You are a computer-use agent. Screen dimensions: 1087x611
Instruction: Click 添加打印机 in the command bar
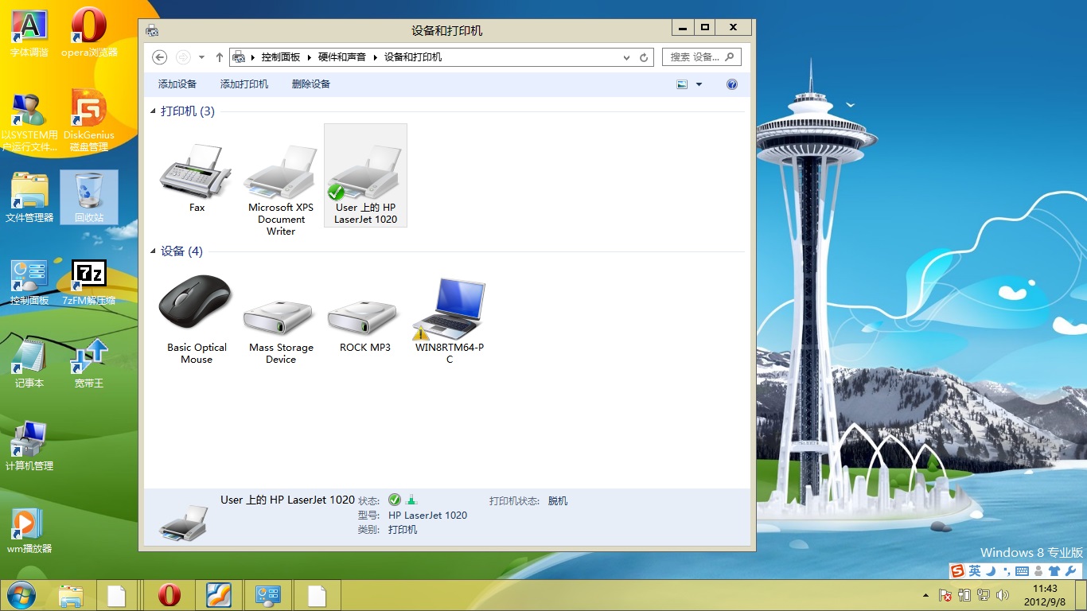tap(244, 84)
